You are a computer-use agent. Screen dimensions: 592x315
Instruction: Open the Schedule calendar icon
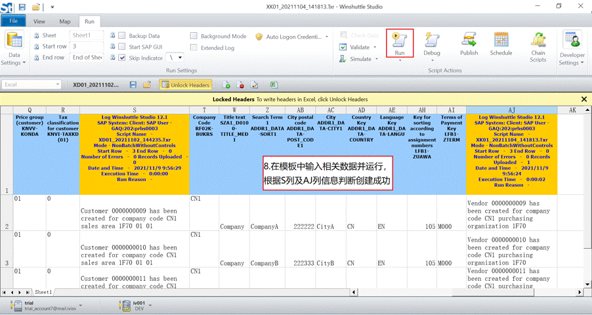point(501,39)
